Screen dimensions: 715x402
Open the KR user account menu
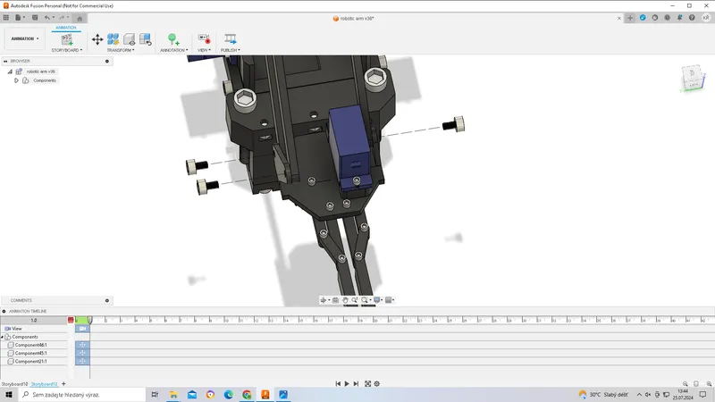(x=706, y=18)
